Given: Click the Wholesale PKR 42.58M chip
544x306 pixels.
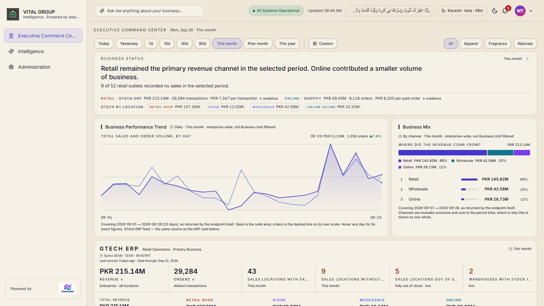Looking at the screenshot, I should click(x=275, y=107).
